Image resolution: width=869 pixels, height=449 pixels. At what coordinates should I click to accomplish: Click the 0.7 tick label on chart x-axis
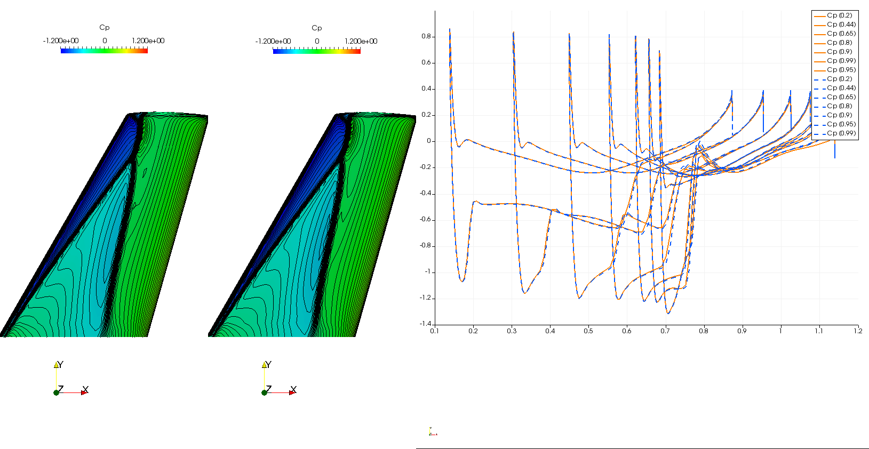pos(665,331)
